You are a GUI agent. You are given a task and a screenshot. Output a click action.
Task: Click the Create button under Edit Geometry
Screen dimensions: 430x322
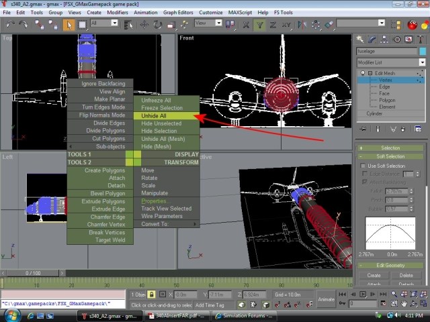click(374, 275)
